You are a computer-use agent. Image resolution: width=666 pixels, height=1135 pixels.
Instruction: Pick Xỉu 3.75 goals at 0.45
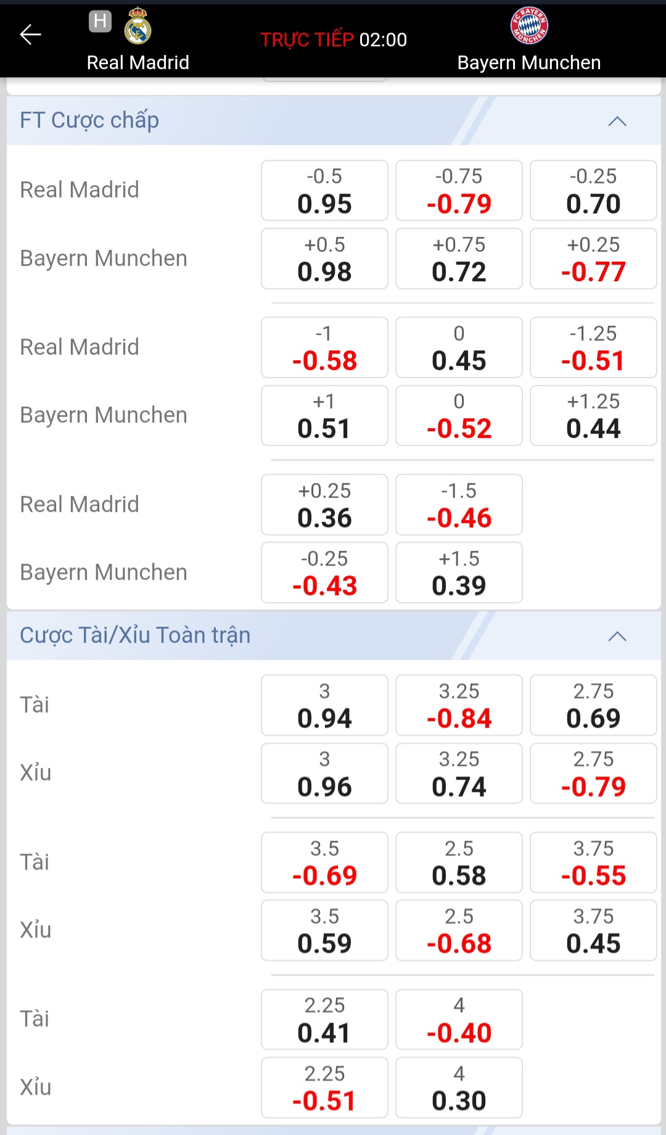[593, 931]
